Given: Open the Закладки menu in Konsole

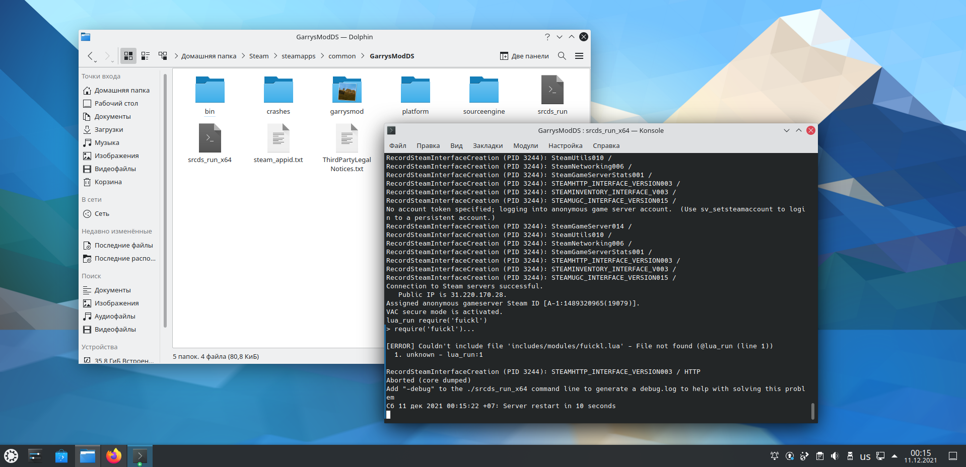Looking at the screenshot, I should pyautogui.click(x=487, y=145).
